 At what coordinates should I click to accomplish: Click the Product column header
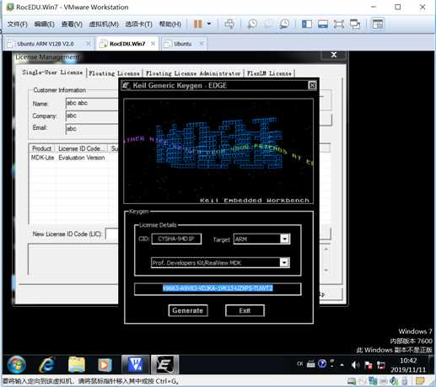tap(41, 148)
